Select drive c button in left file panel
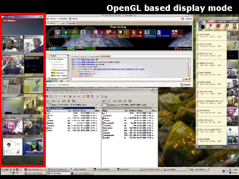 point(53,101)
